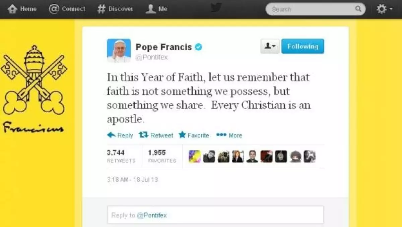Screen dimensions: 402x227
Task: View the 3,744 retweets list
Action: coord(121,156)
